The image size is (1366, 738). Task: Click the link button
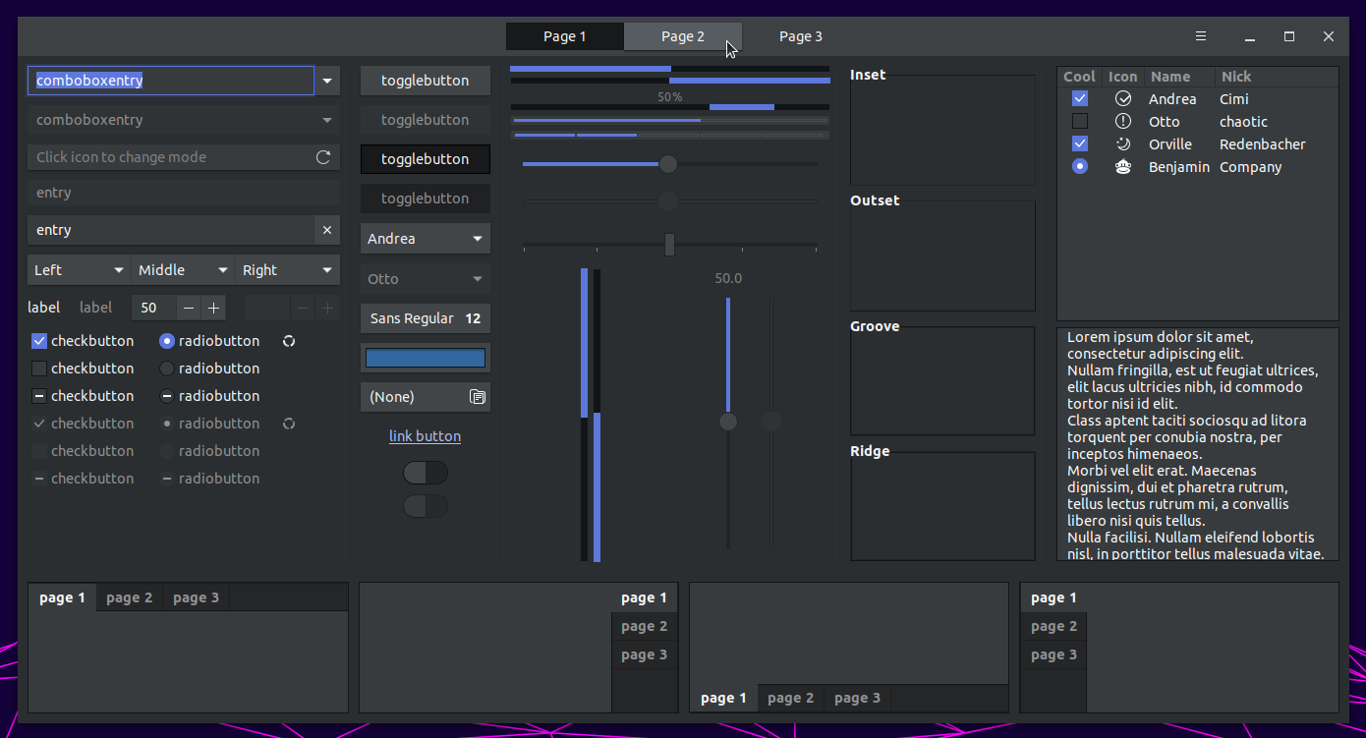pyautogui.click(x=425, y=435)
